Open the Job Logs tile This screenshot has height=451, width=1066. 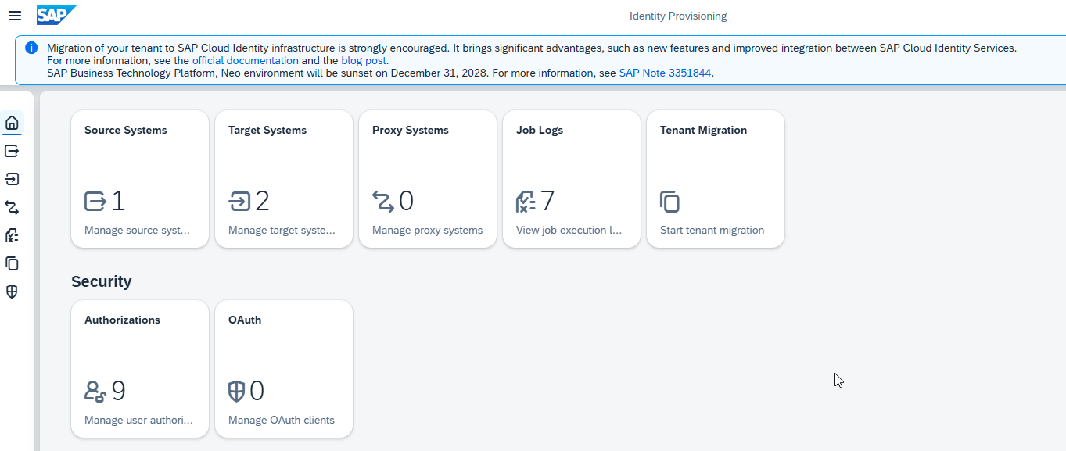572,179
